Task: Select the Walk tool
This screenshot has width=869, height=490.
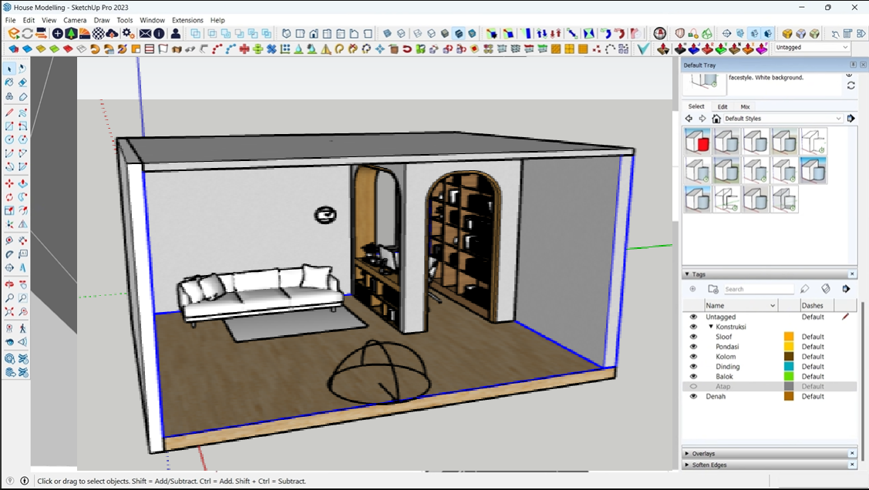Action: 22,328
